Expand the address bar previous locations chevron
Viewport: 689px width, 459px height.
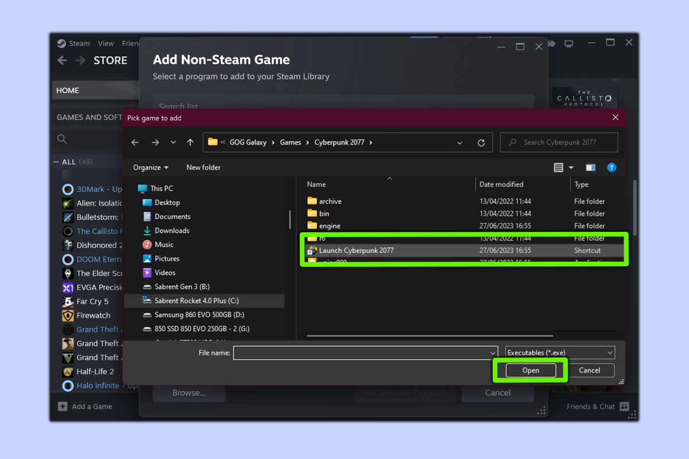[459, 142]
